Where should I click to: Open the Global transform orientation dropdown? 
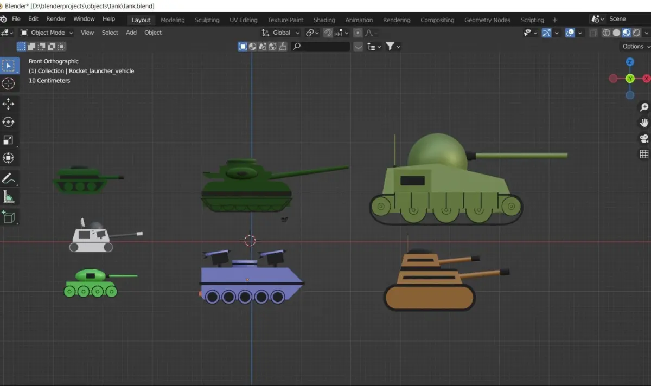coord(280,33)
